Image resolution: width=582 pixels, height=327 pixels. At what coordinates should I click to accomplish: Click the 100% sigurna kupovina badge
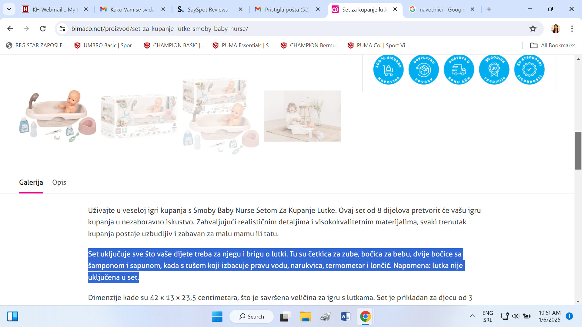point(388,70)
